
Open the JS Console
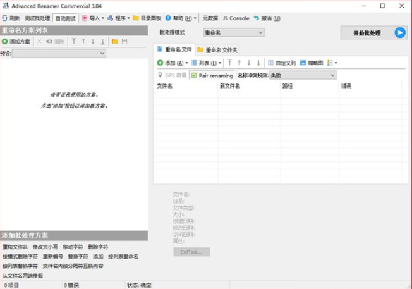(236, 18)
